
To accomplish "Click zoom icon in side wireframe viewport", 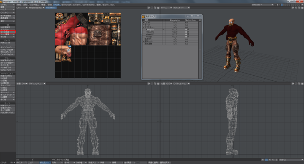I will point(299,84).
